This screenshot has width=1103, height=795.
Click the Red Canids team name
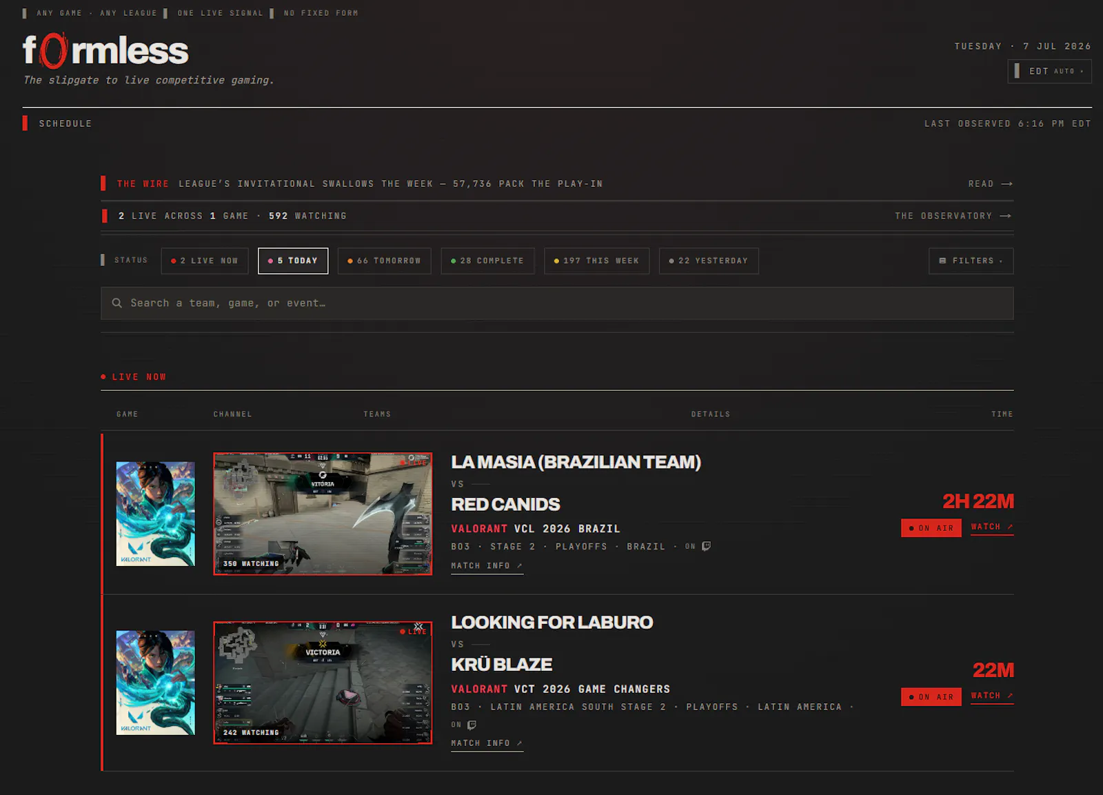(x=505, y=504)
